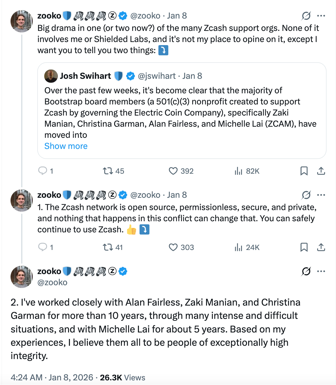The image size is (336, 385).
Task: Click Show more in quoted tweet
Action: click(66, 146)
